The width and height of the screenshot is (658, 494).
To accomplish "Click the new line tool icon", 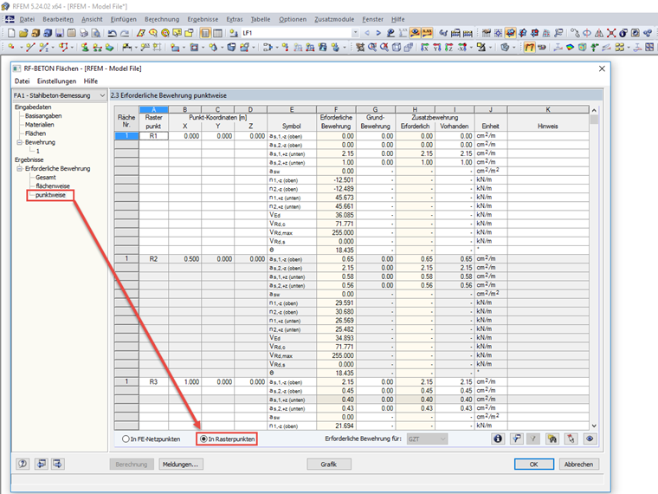I will click(29, 47).
